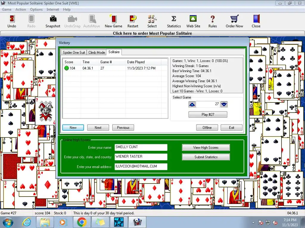Open the Game menu
The image size is (305, 228).
click(x=7, y=9)
